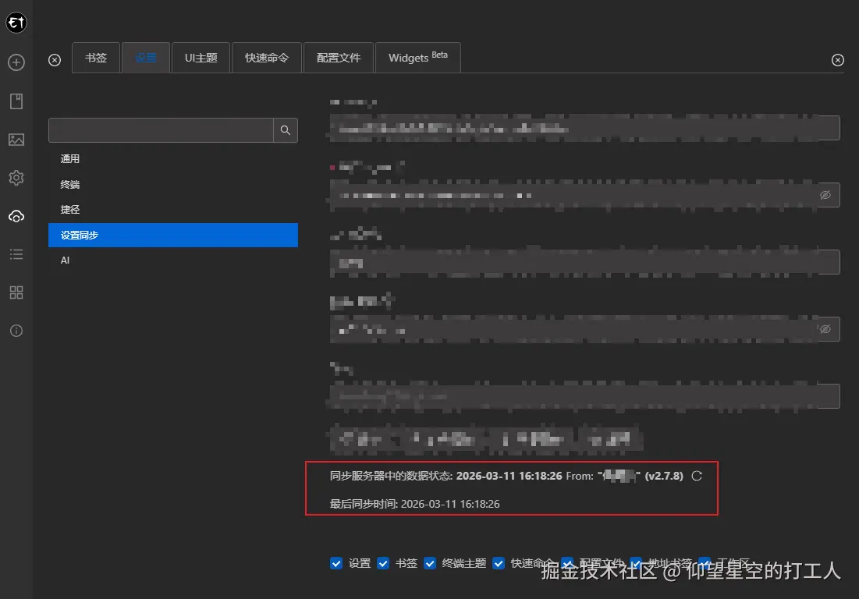Click the electerm logo icon
The height and width of the screenshot is (599, 859).
[x=16, y=23]
